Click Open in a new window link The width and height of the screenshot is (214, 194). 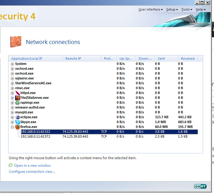[x=32, y=166]
